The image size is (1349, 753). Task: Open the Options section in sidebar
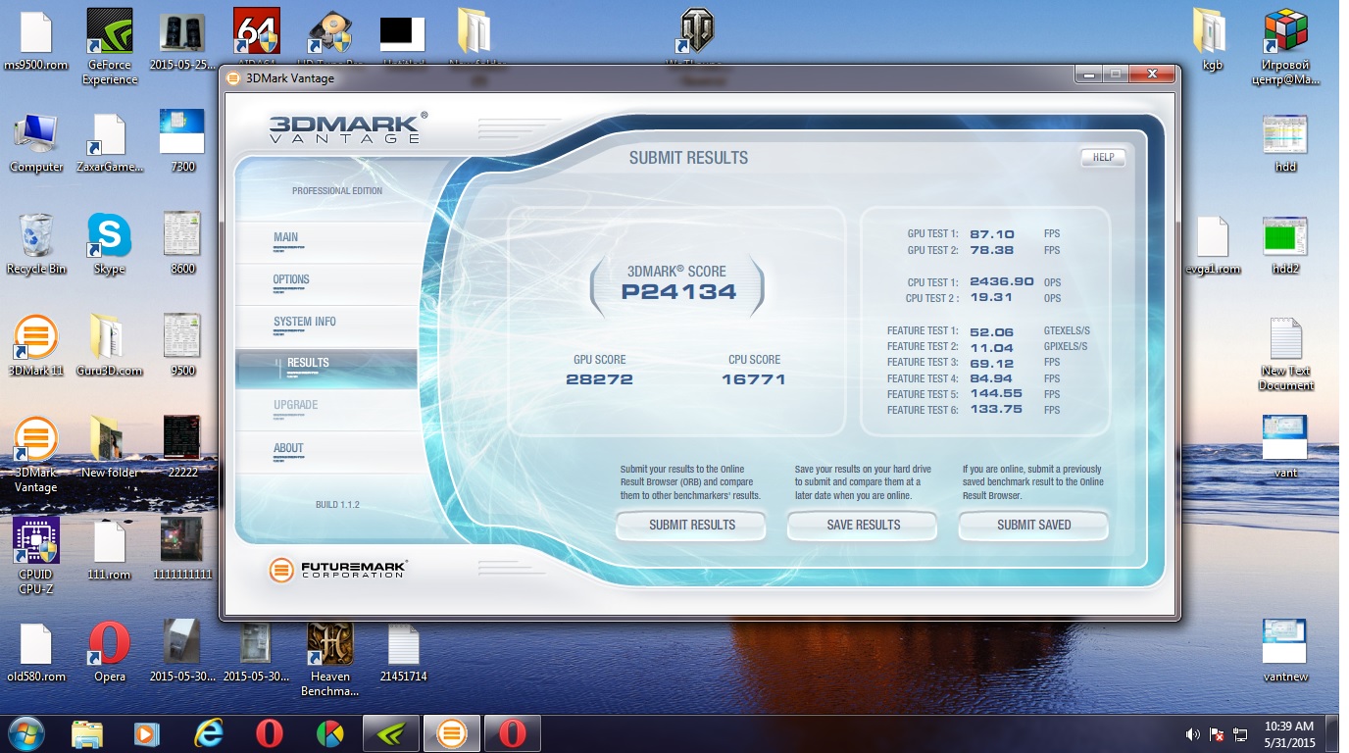coord(291,280)
